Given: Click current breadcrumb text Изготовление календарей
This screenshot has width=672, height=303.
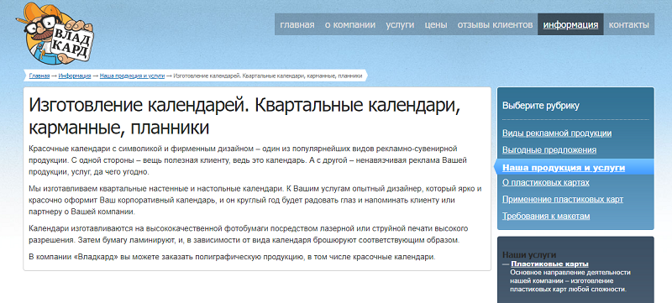Looking at the screenshot, I should (x=268, y=76).
